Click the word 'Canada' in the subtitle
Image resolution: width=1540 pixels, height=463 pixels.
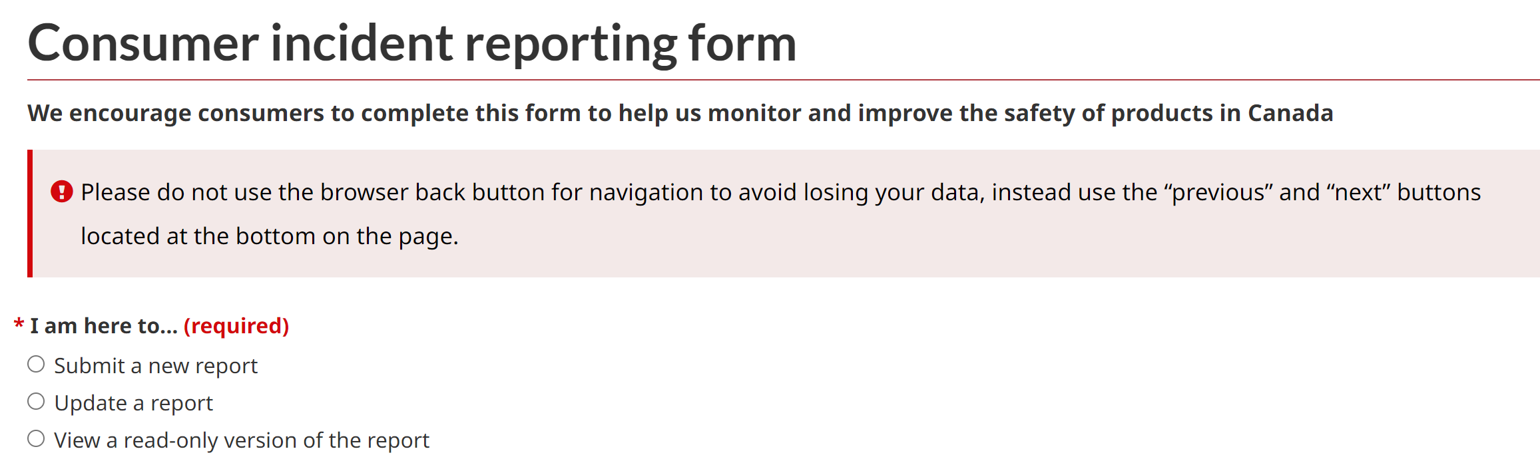coord(1290,113)
